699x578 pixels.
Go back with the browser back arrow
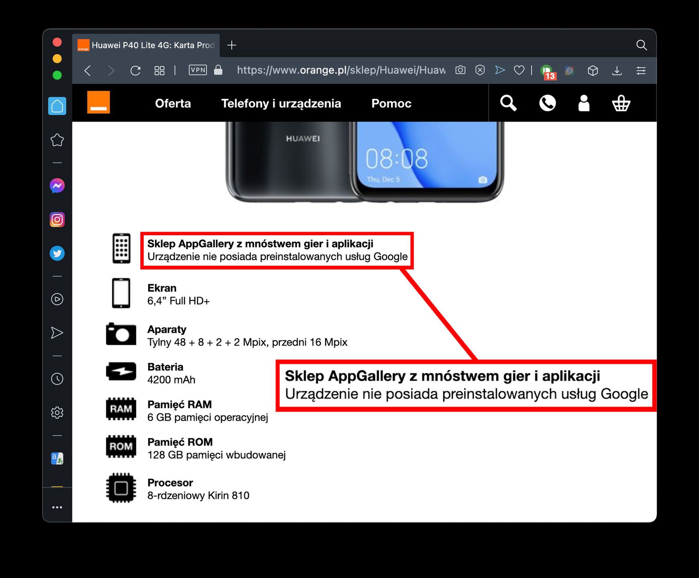pos(88,71)
